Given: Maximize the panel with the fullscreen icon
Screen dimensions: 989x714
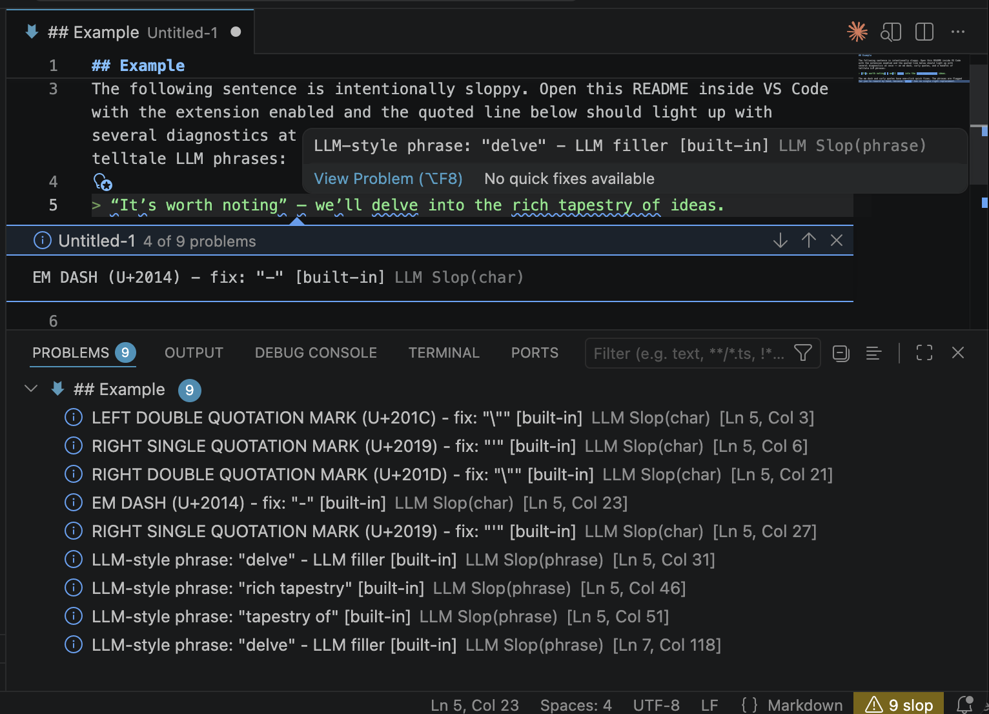Looking at the screenshot, I should click(x=924, y=352).
